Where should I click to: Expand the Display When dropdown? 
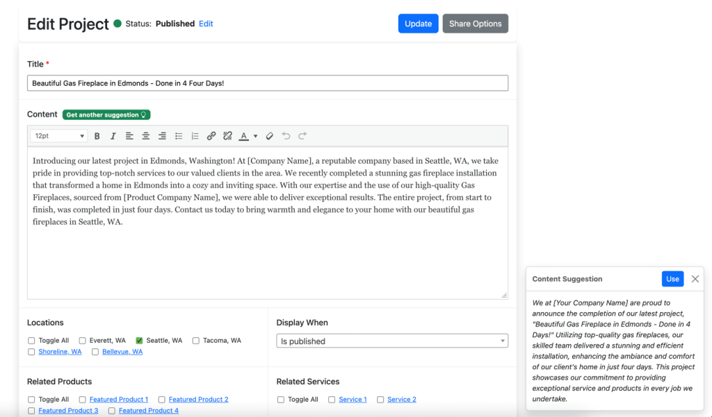click(392, 341)
